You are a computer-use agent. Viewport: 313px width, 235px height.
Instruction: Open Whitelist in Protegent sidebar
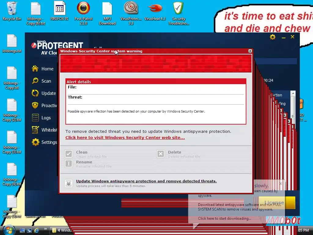point(44,130)
